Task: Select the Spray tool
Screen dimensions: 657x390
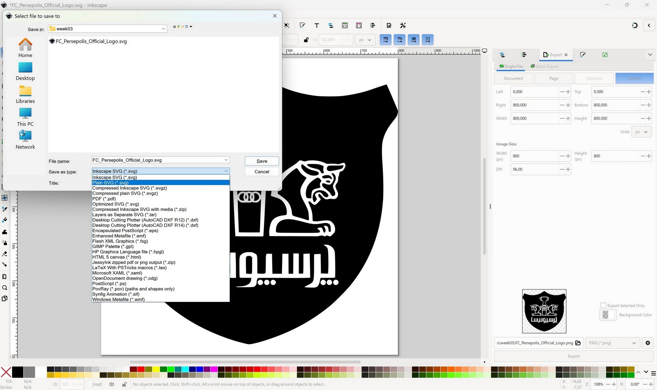Action: coord(5,243)
